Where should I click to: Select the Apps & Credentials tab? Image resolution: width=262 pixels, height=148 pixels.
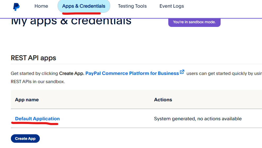tap(84, 6)
